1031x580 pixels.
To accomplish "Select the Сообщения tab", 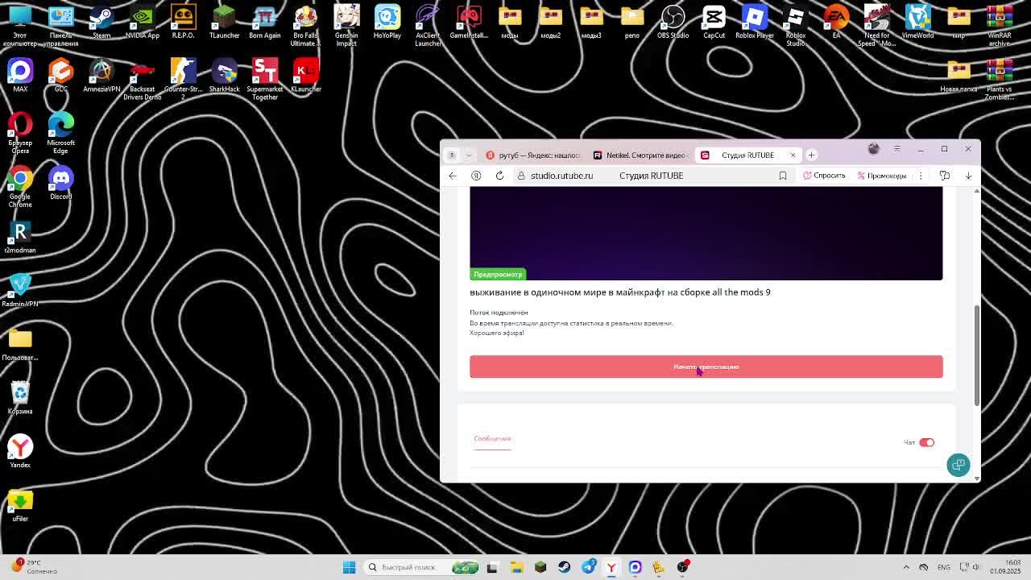I will (492, 439).
